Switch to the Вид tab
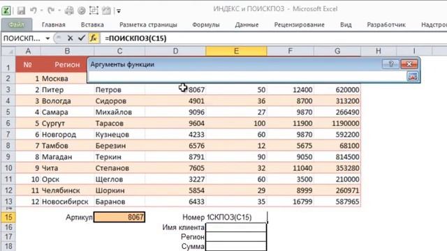This screenshot has height=251, width=447. (346, 25)
